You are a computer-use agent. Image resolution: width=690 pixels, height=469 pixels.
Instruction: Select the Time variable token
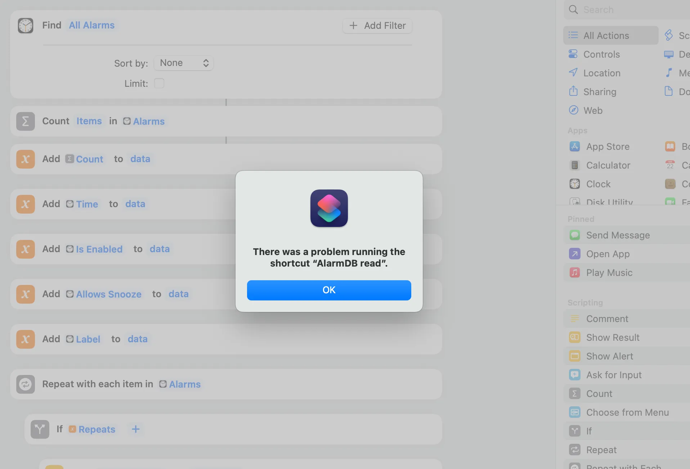82,204
